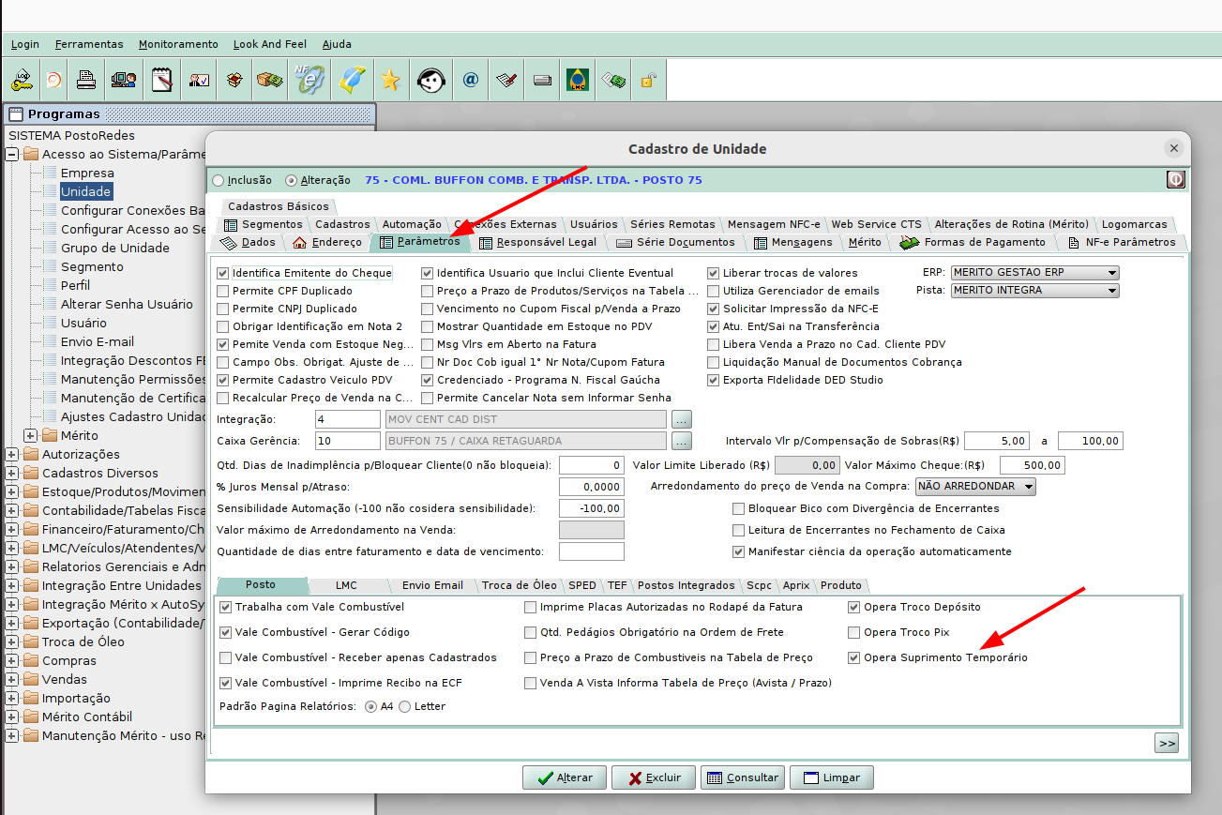Click the open padlock toolbar icon
Image resolution: width=1222 pixels, height=815 pixels.
647,81
